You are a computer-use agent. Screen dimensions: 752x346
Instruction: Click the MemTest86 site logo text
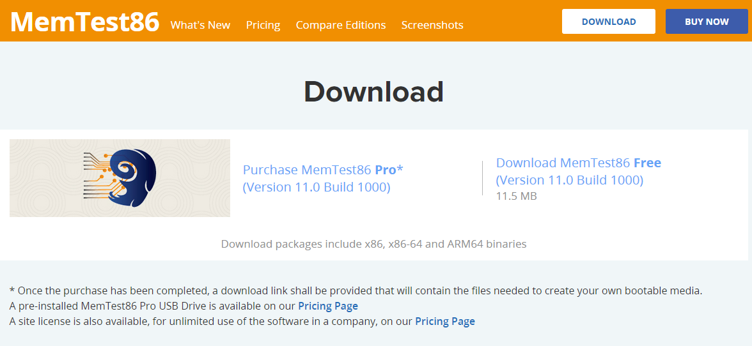pyautogui.click(x=84, y=22)
